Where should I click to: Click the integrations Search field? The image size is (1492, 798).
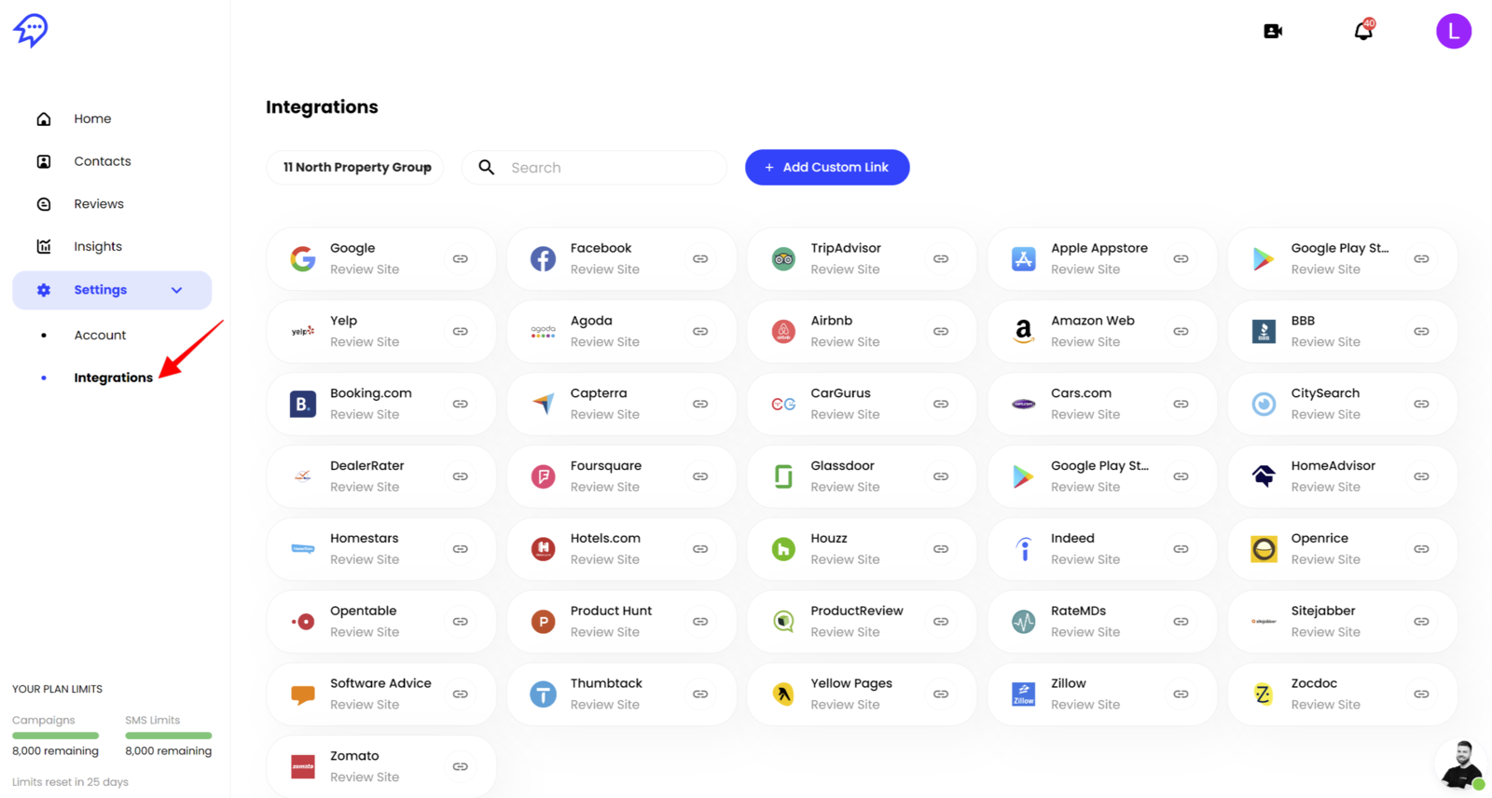[x=611, y=168]
